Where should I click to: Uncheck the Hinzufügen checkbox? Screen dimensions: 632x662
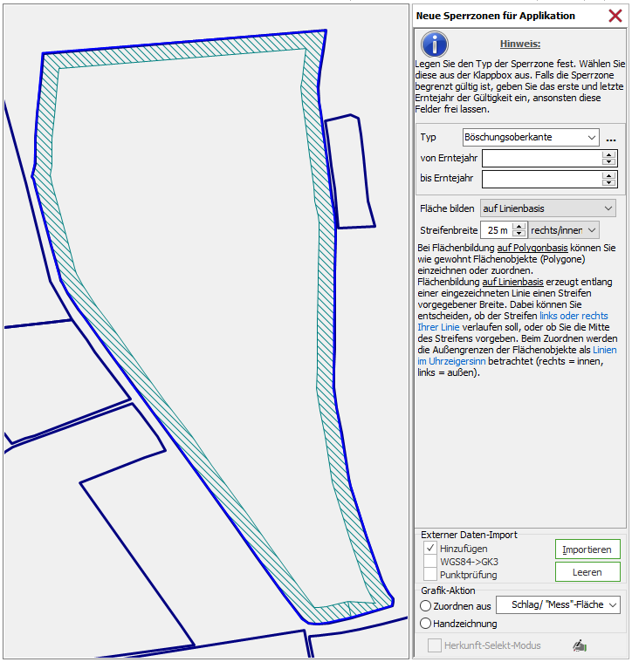(x=430, y=549)
